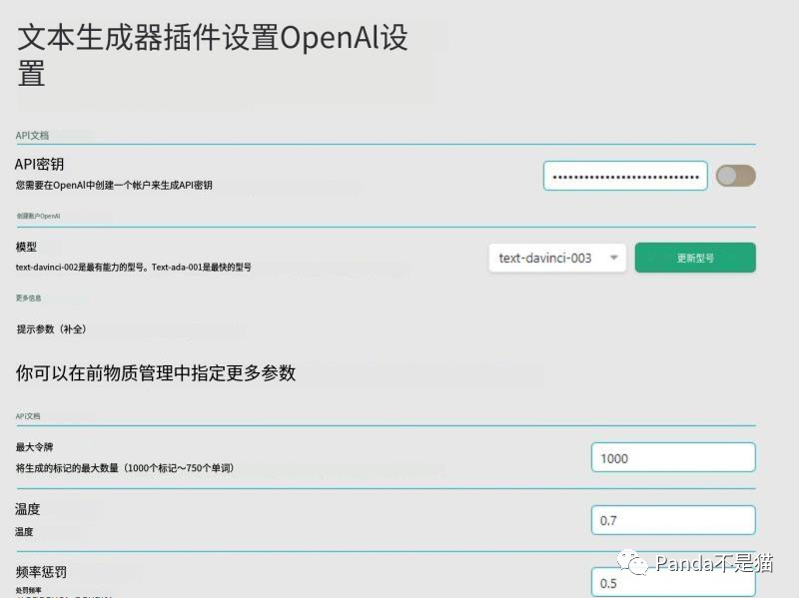This screenshot has height=598, width=799.
Task: Open the API文档 link above 最大令牌
Action: pyautogui.click(x=28, y=416)
